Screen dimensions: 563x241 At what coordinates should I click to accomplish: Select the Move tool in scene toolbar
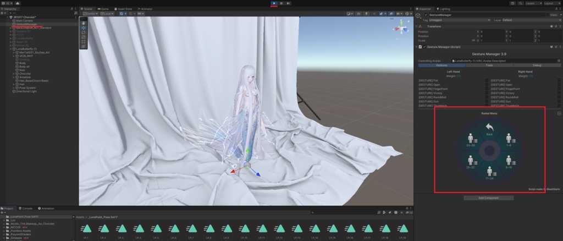[x=84, y=28]
